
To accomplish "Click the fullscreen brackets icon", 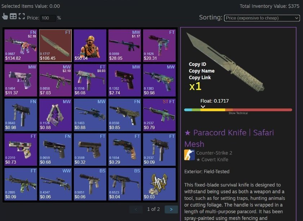I will coord(22,17).
